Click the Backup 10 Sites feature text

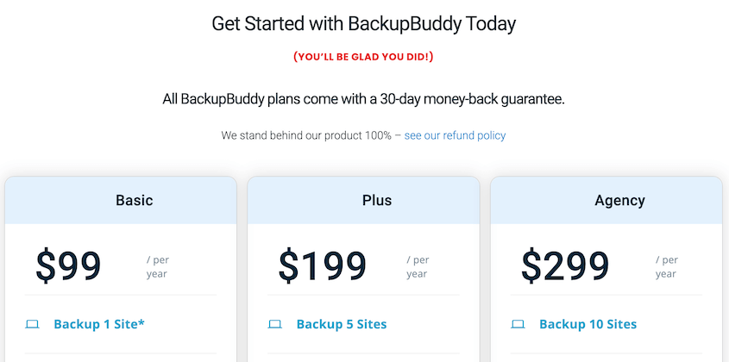click(588, 324)
